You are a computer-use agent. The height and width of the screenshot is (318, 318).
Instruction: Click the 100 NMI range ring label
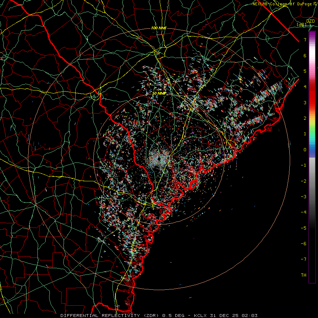tap(159, 28)
